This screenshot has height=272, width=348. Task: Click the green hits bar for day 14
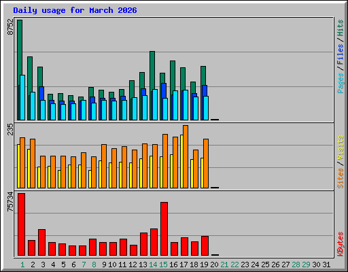152,70
